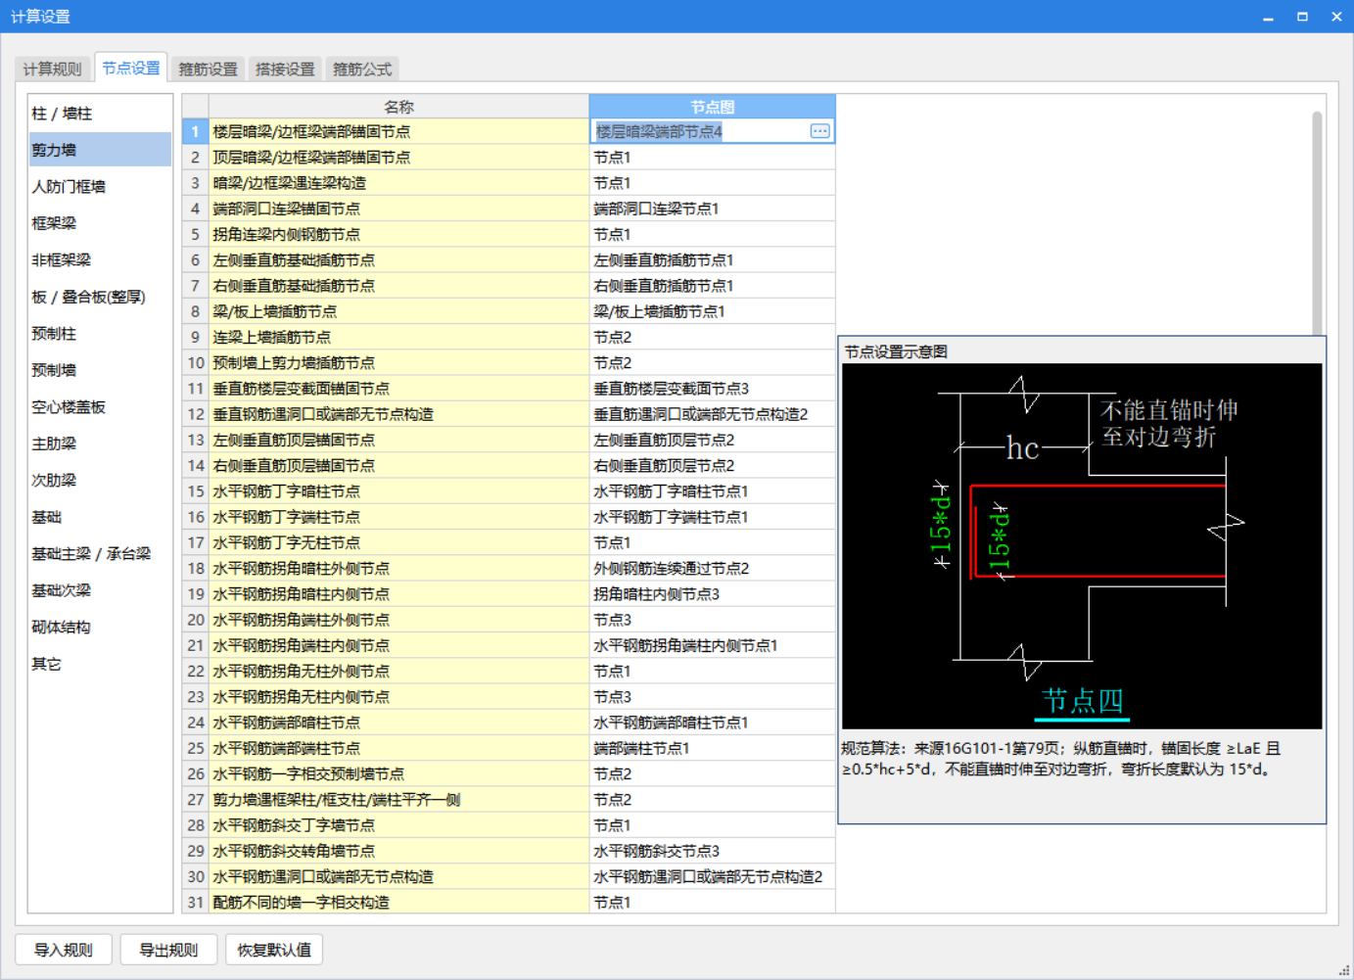Open 其它 category
The height and width of the screenshot is (980, 1354).
click(x=100, y=664)
